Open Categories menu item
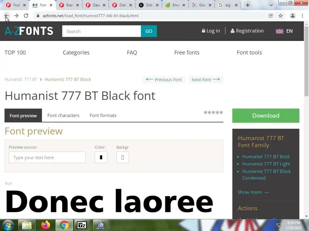 pyautogui.click(x=76, y=52)
